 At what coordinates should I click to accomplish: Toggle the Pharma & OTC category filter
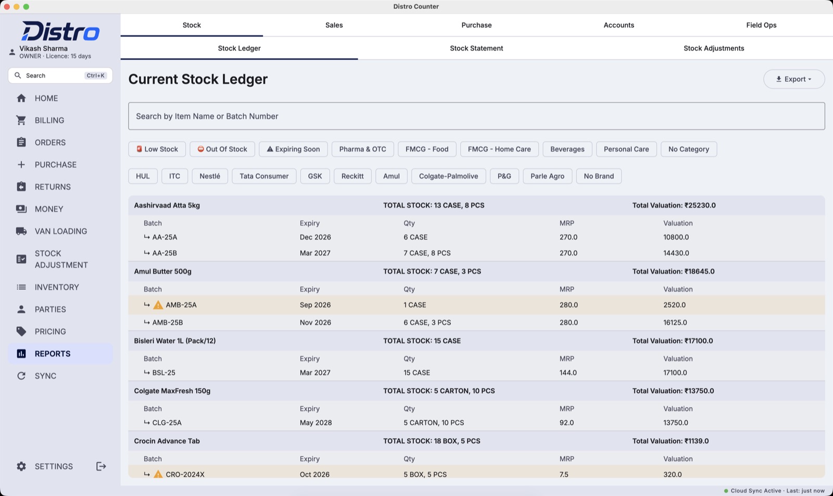click(363, 149)
